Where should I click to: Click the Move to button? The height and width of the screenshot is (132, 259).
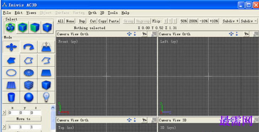23,119
